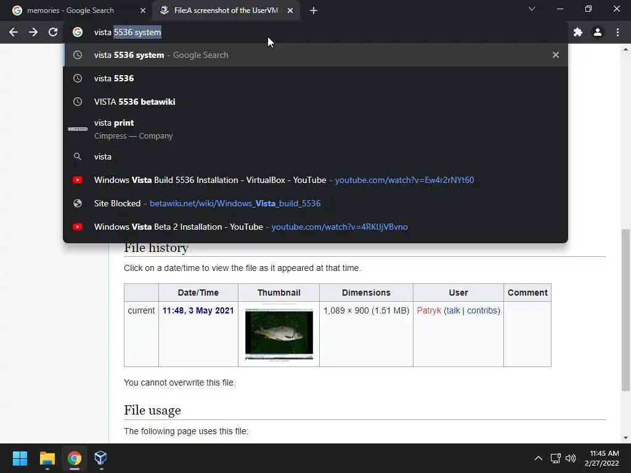Close the memories - Google Search tab
631x473 pixels.
pyautogui.click(x=143, y=10)
